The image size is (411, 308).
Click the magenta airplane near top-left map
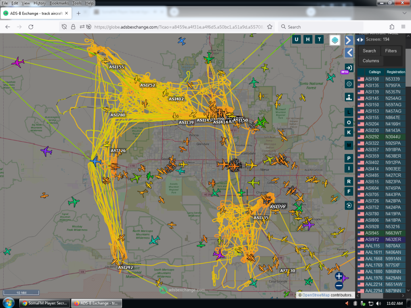point(18,62)
